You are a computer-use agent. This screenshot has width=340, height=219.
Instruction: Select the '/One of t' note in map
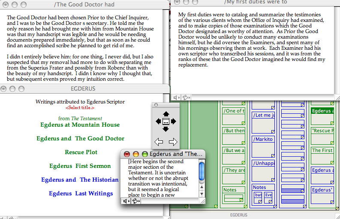pyautogui.click(x=234, y=116)
